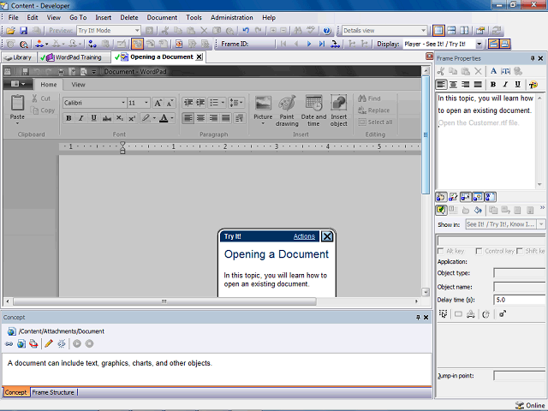Go to the last frame
The width and height of the screenshot is (548, 411).
click(322, 44)
